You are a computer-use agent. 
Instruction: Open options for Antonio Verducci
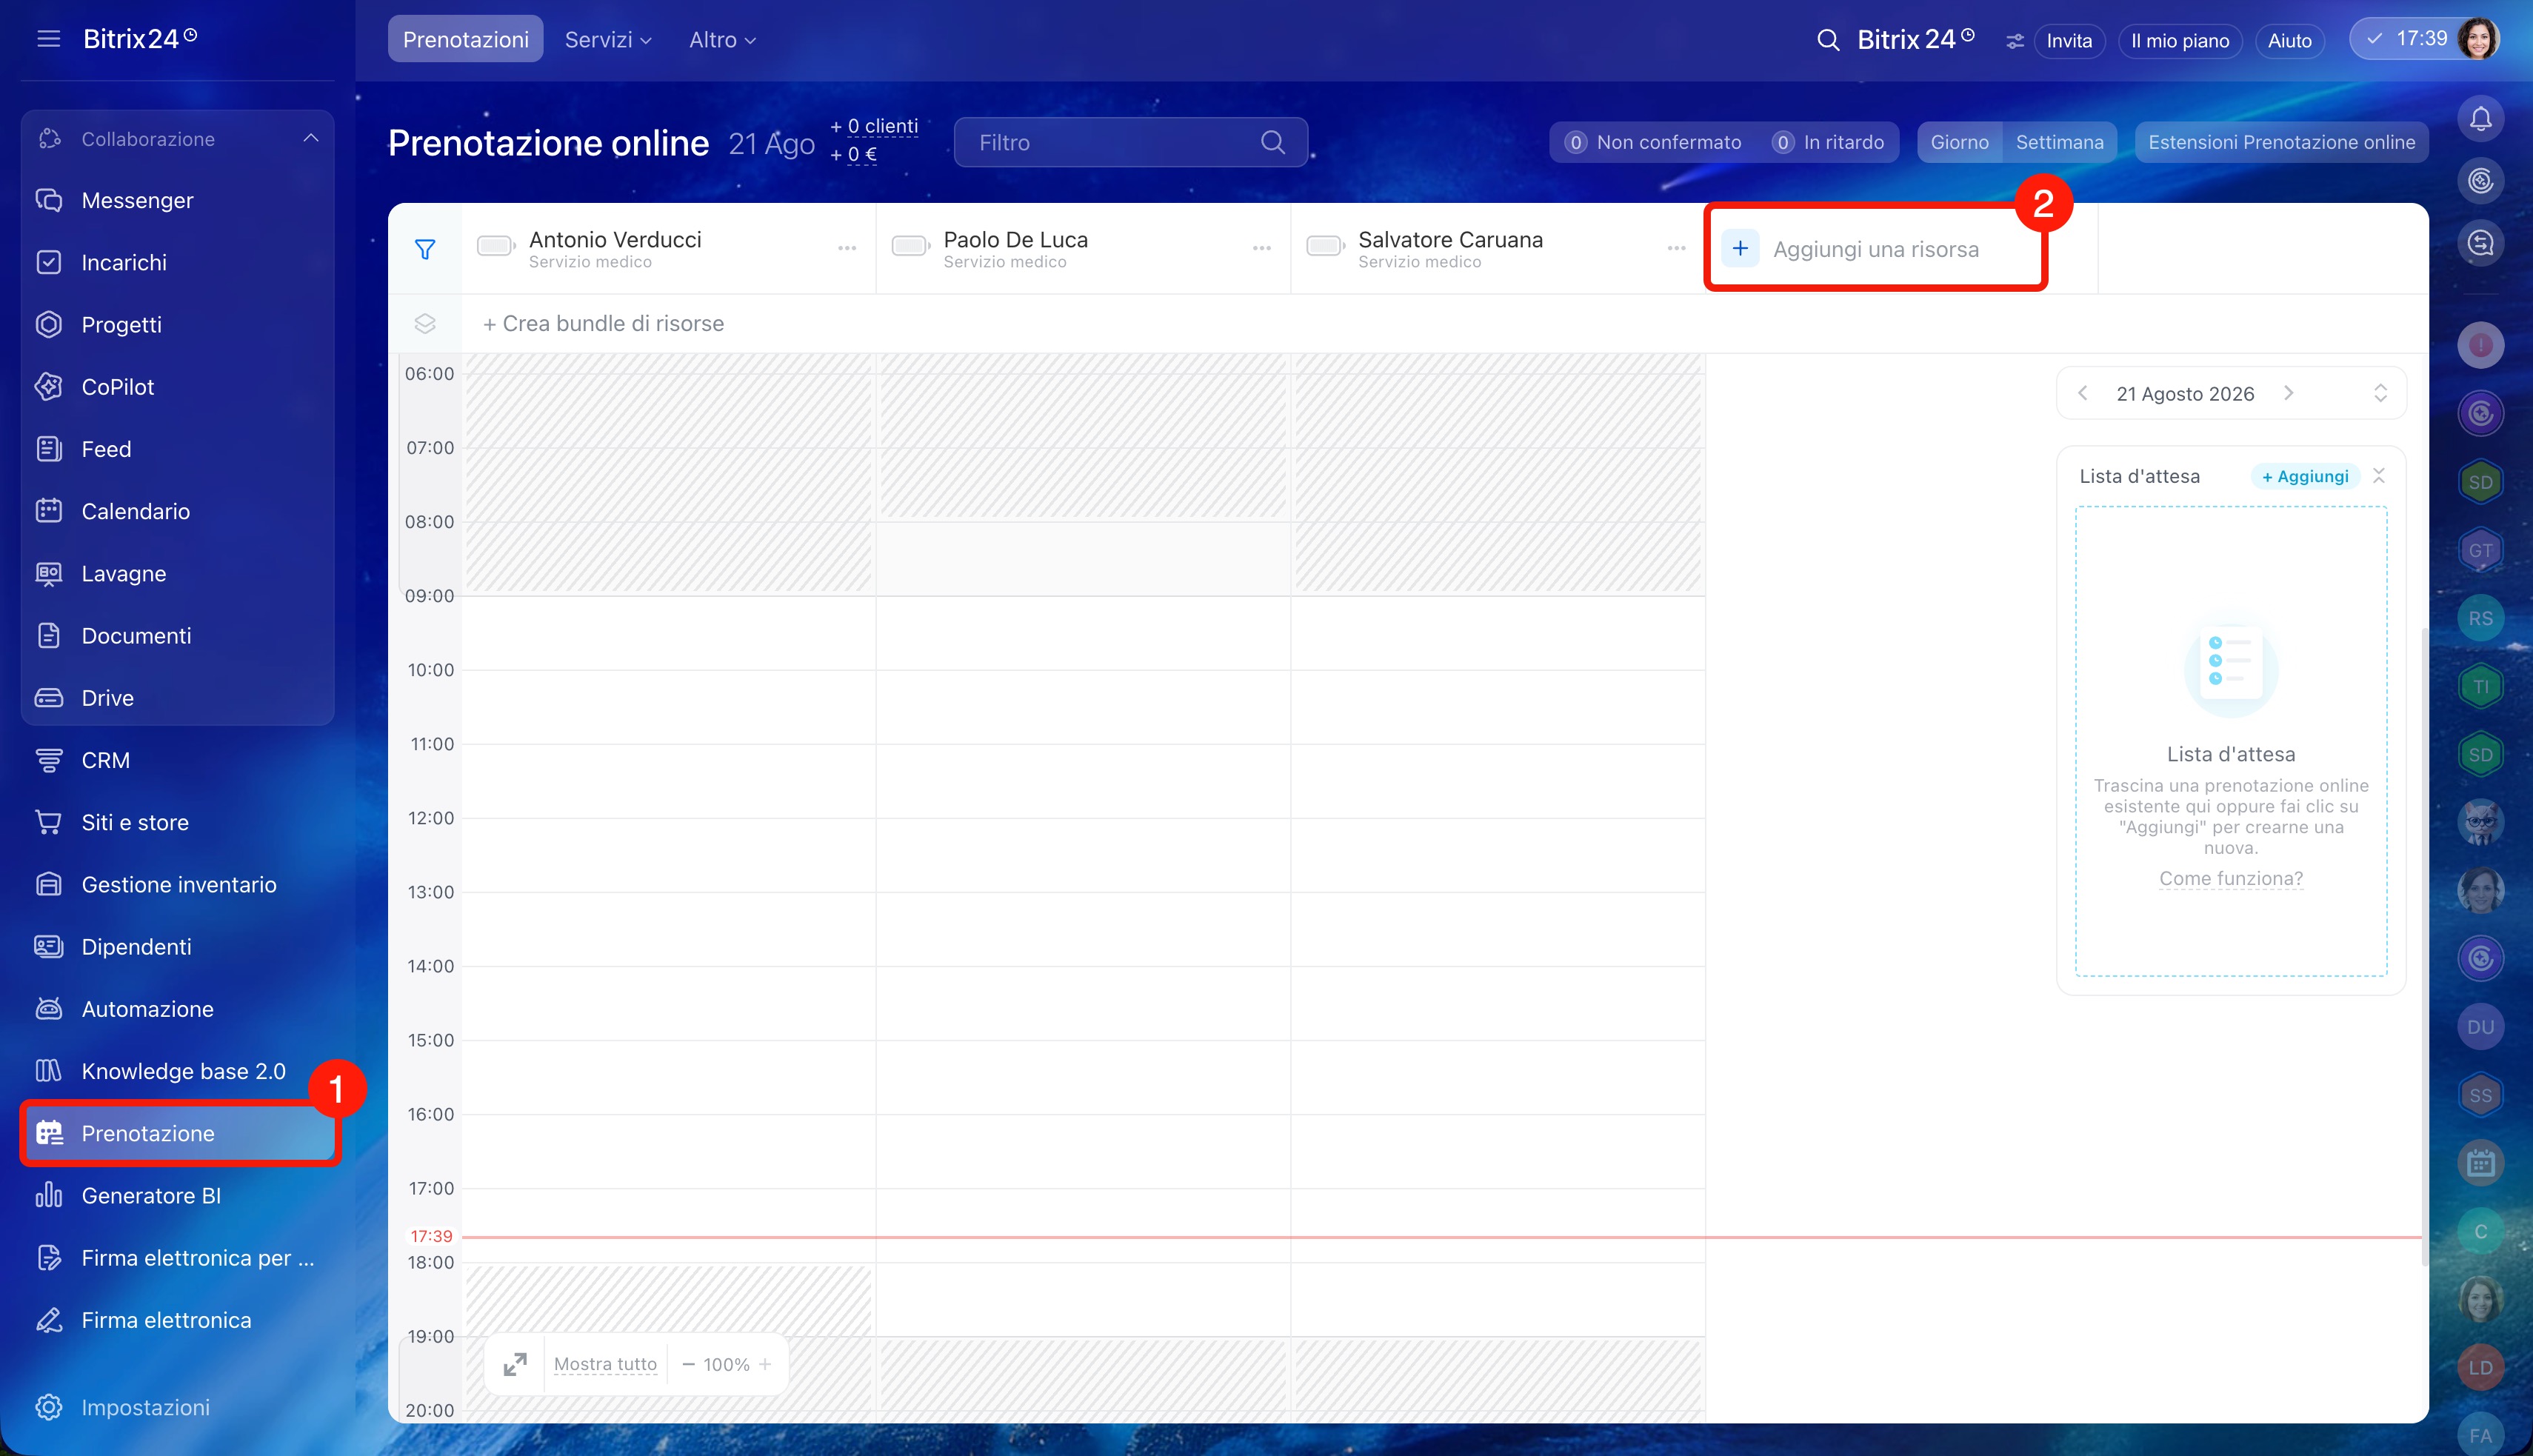coord(847,248)
